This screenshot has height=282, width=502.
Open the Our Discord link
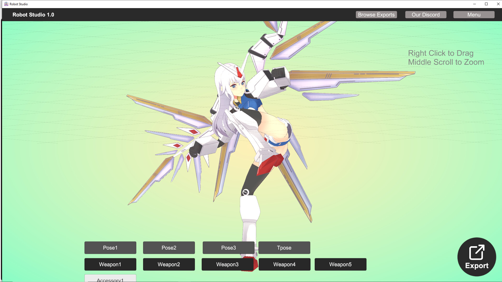point(426,15)
